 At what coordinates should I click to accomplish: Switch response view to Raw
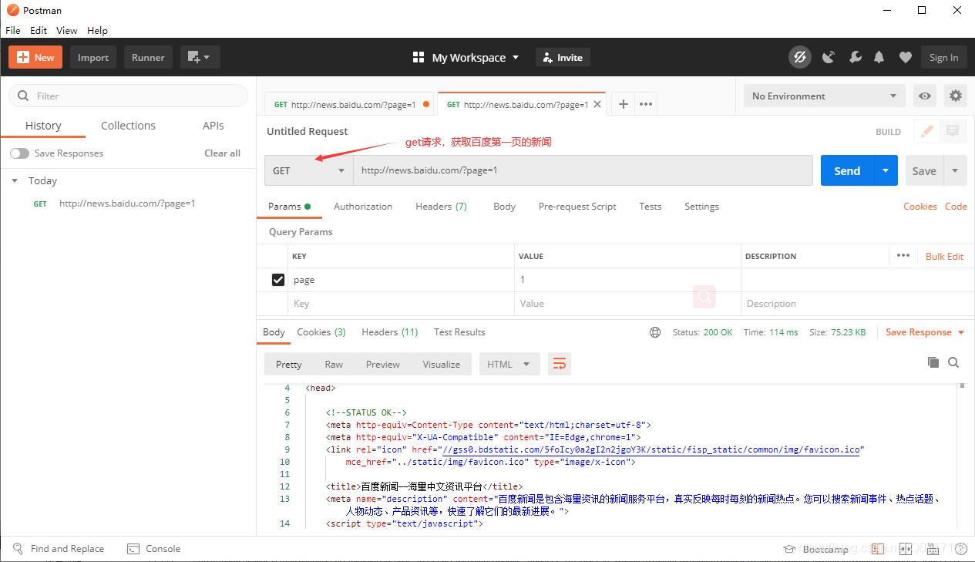334,364
